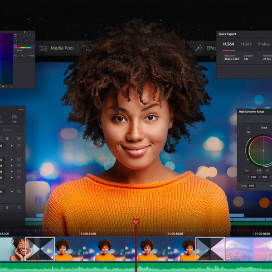
Task: Select the File tab icon in inspector
Action: [x=15, y=118]
